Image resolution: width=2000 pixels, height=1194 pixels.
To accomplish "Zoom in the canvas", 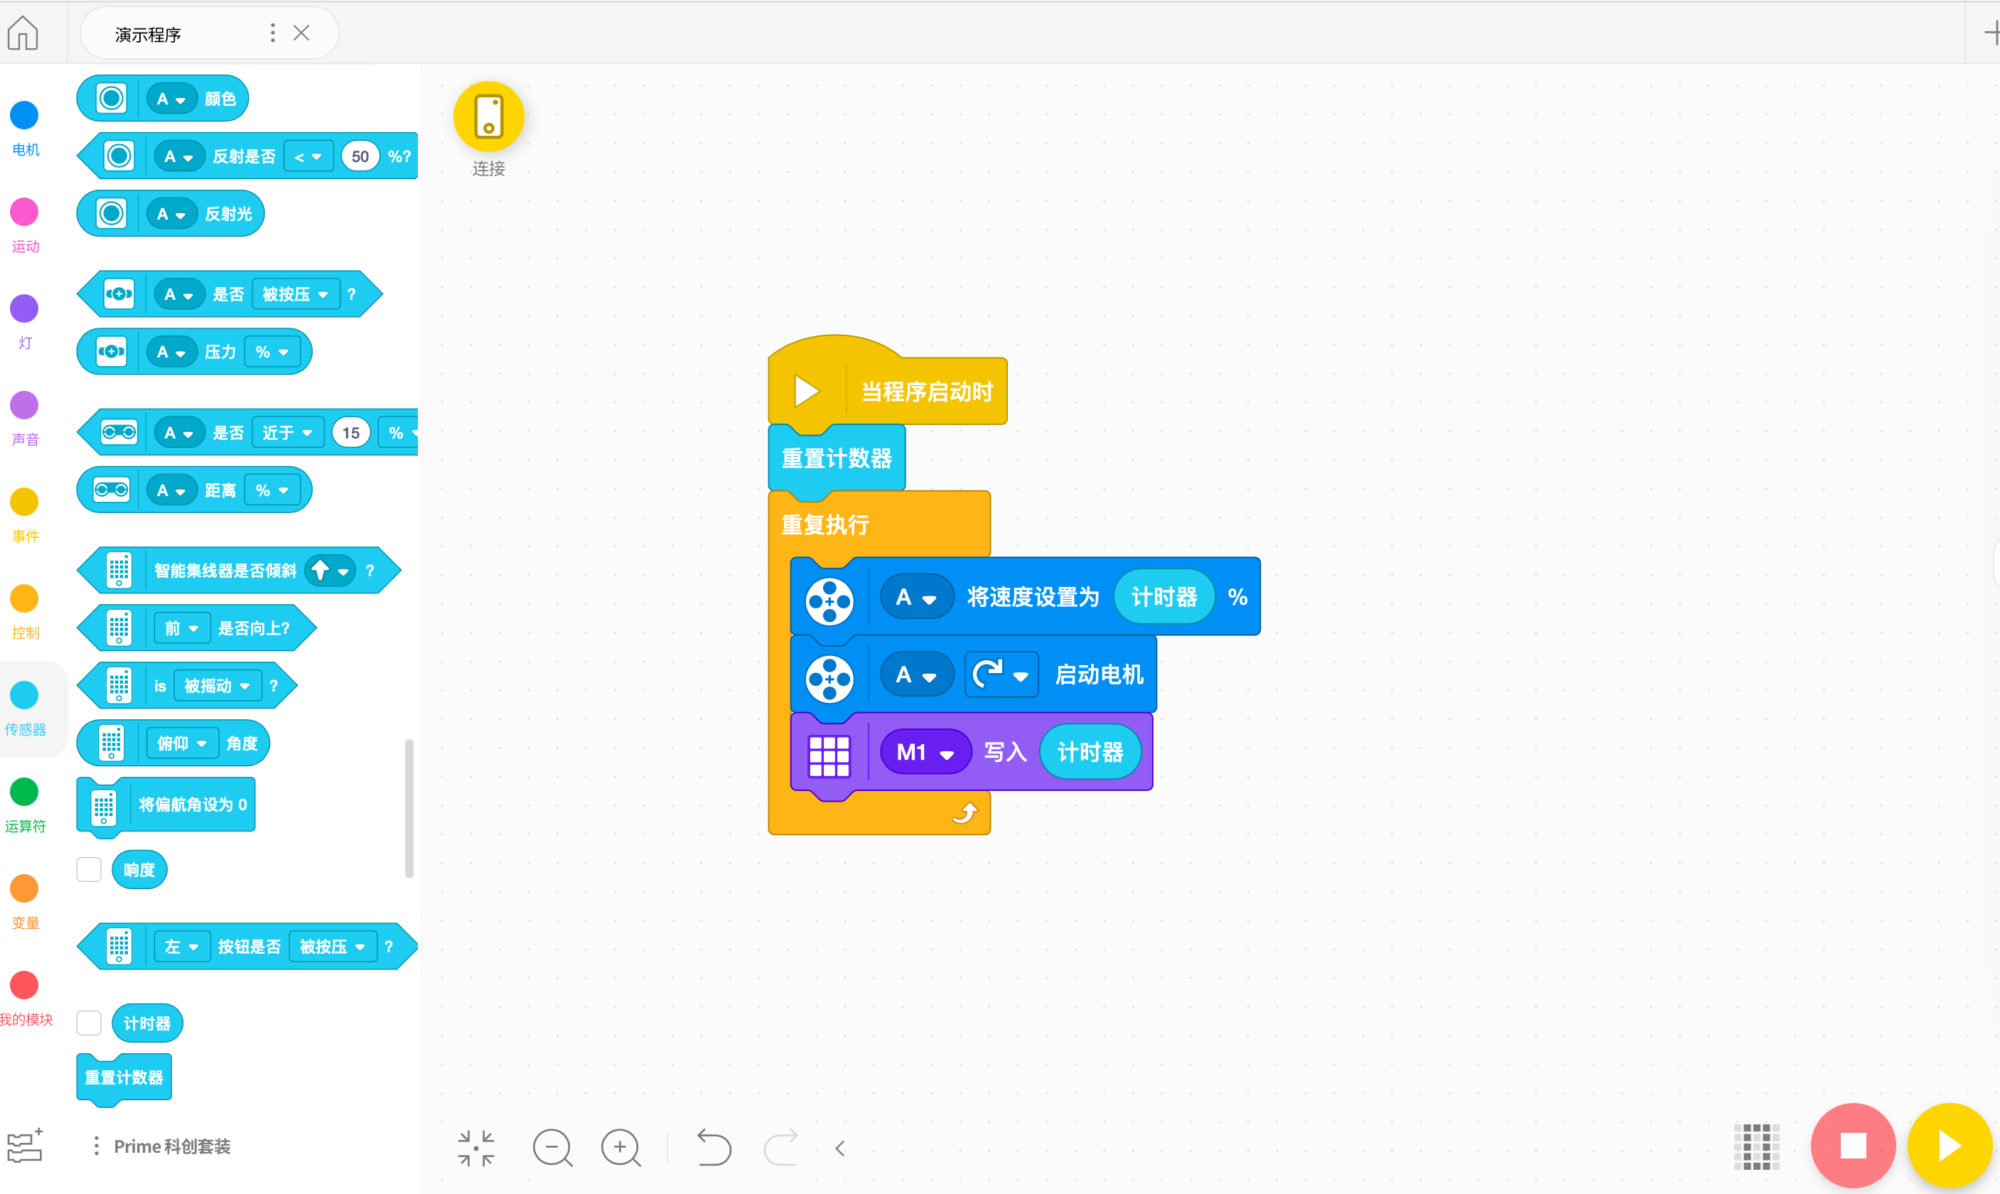I will click(x=621, y=1148).
